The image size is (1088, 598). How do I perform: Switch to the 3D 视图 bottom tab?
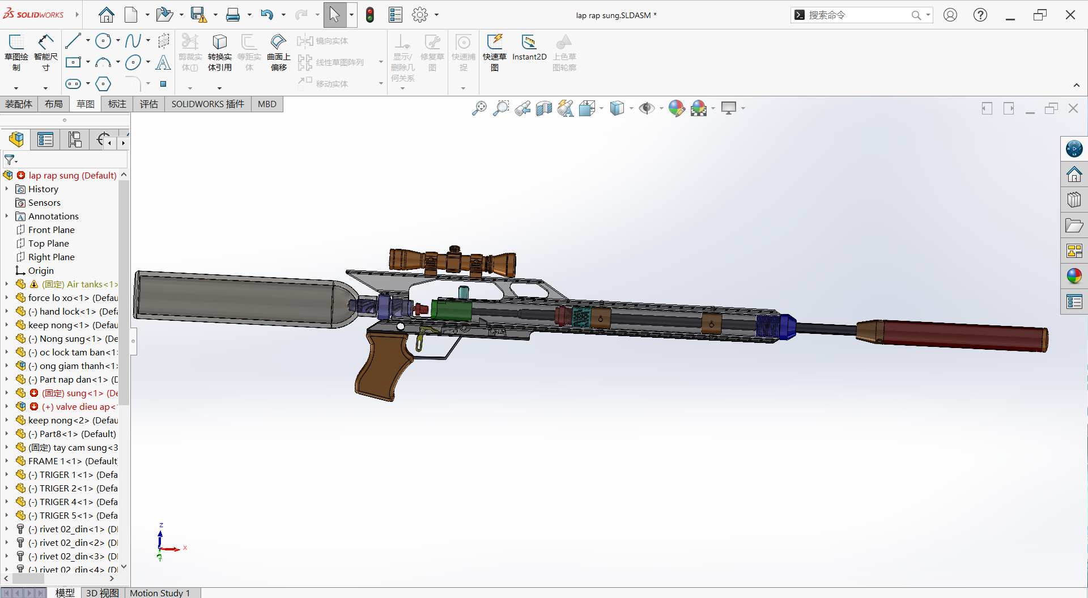[x=103, y=593]
